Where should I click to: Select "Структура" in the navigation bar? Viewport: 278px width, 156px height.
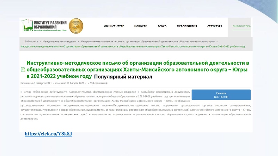(x=215, y=26)
